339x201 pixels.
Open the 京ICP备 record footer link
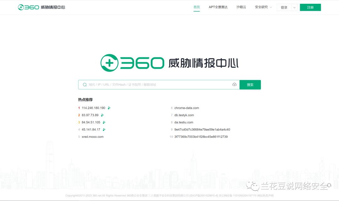[x=204, y=196]
